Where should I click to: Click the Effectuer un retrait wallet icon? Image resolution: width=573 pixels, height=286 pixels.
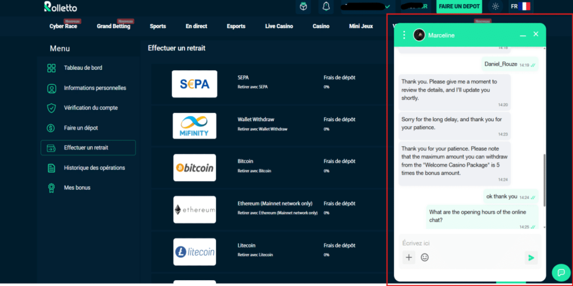pyautogui.click(x=51, y=148)
